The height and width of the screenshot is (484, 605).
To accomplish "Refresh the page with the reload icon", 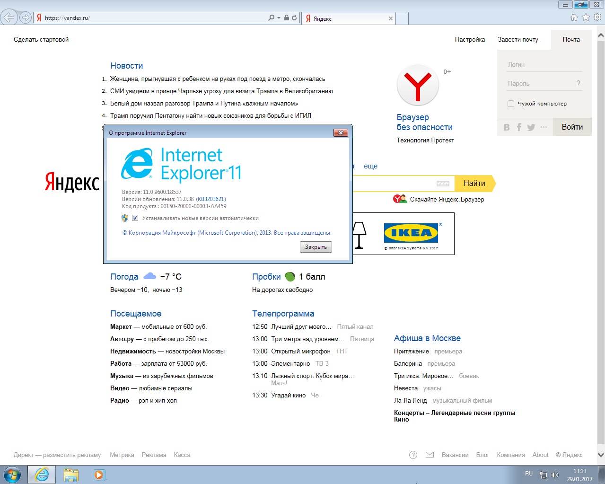I will (294, 18).
